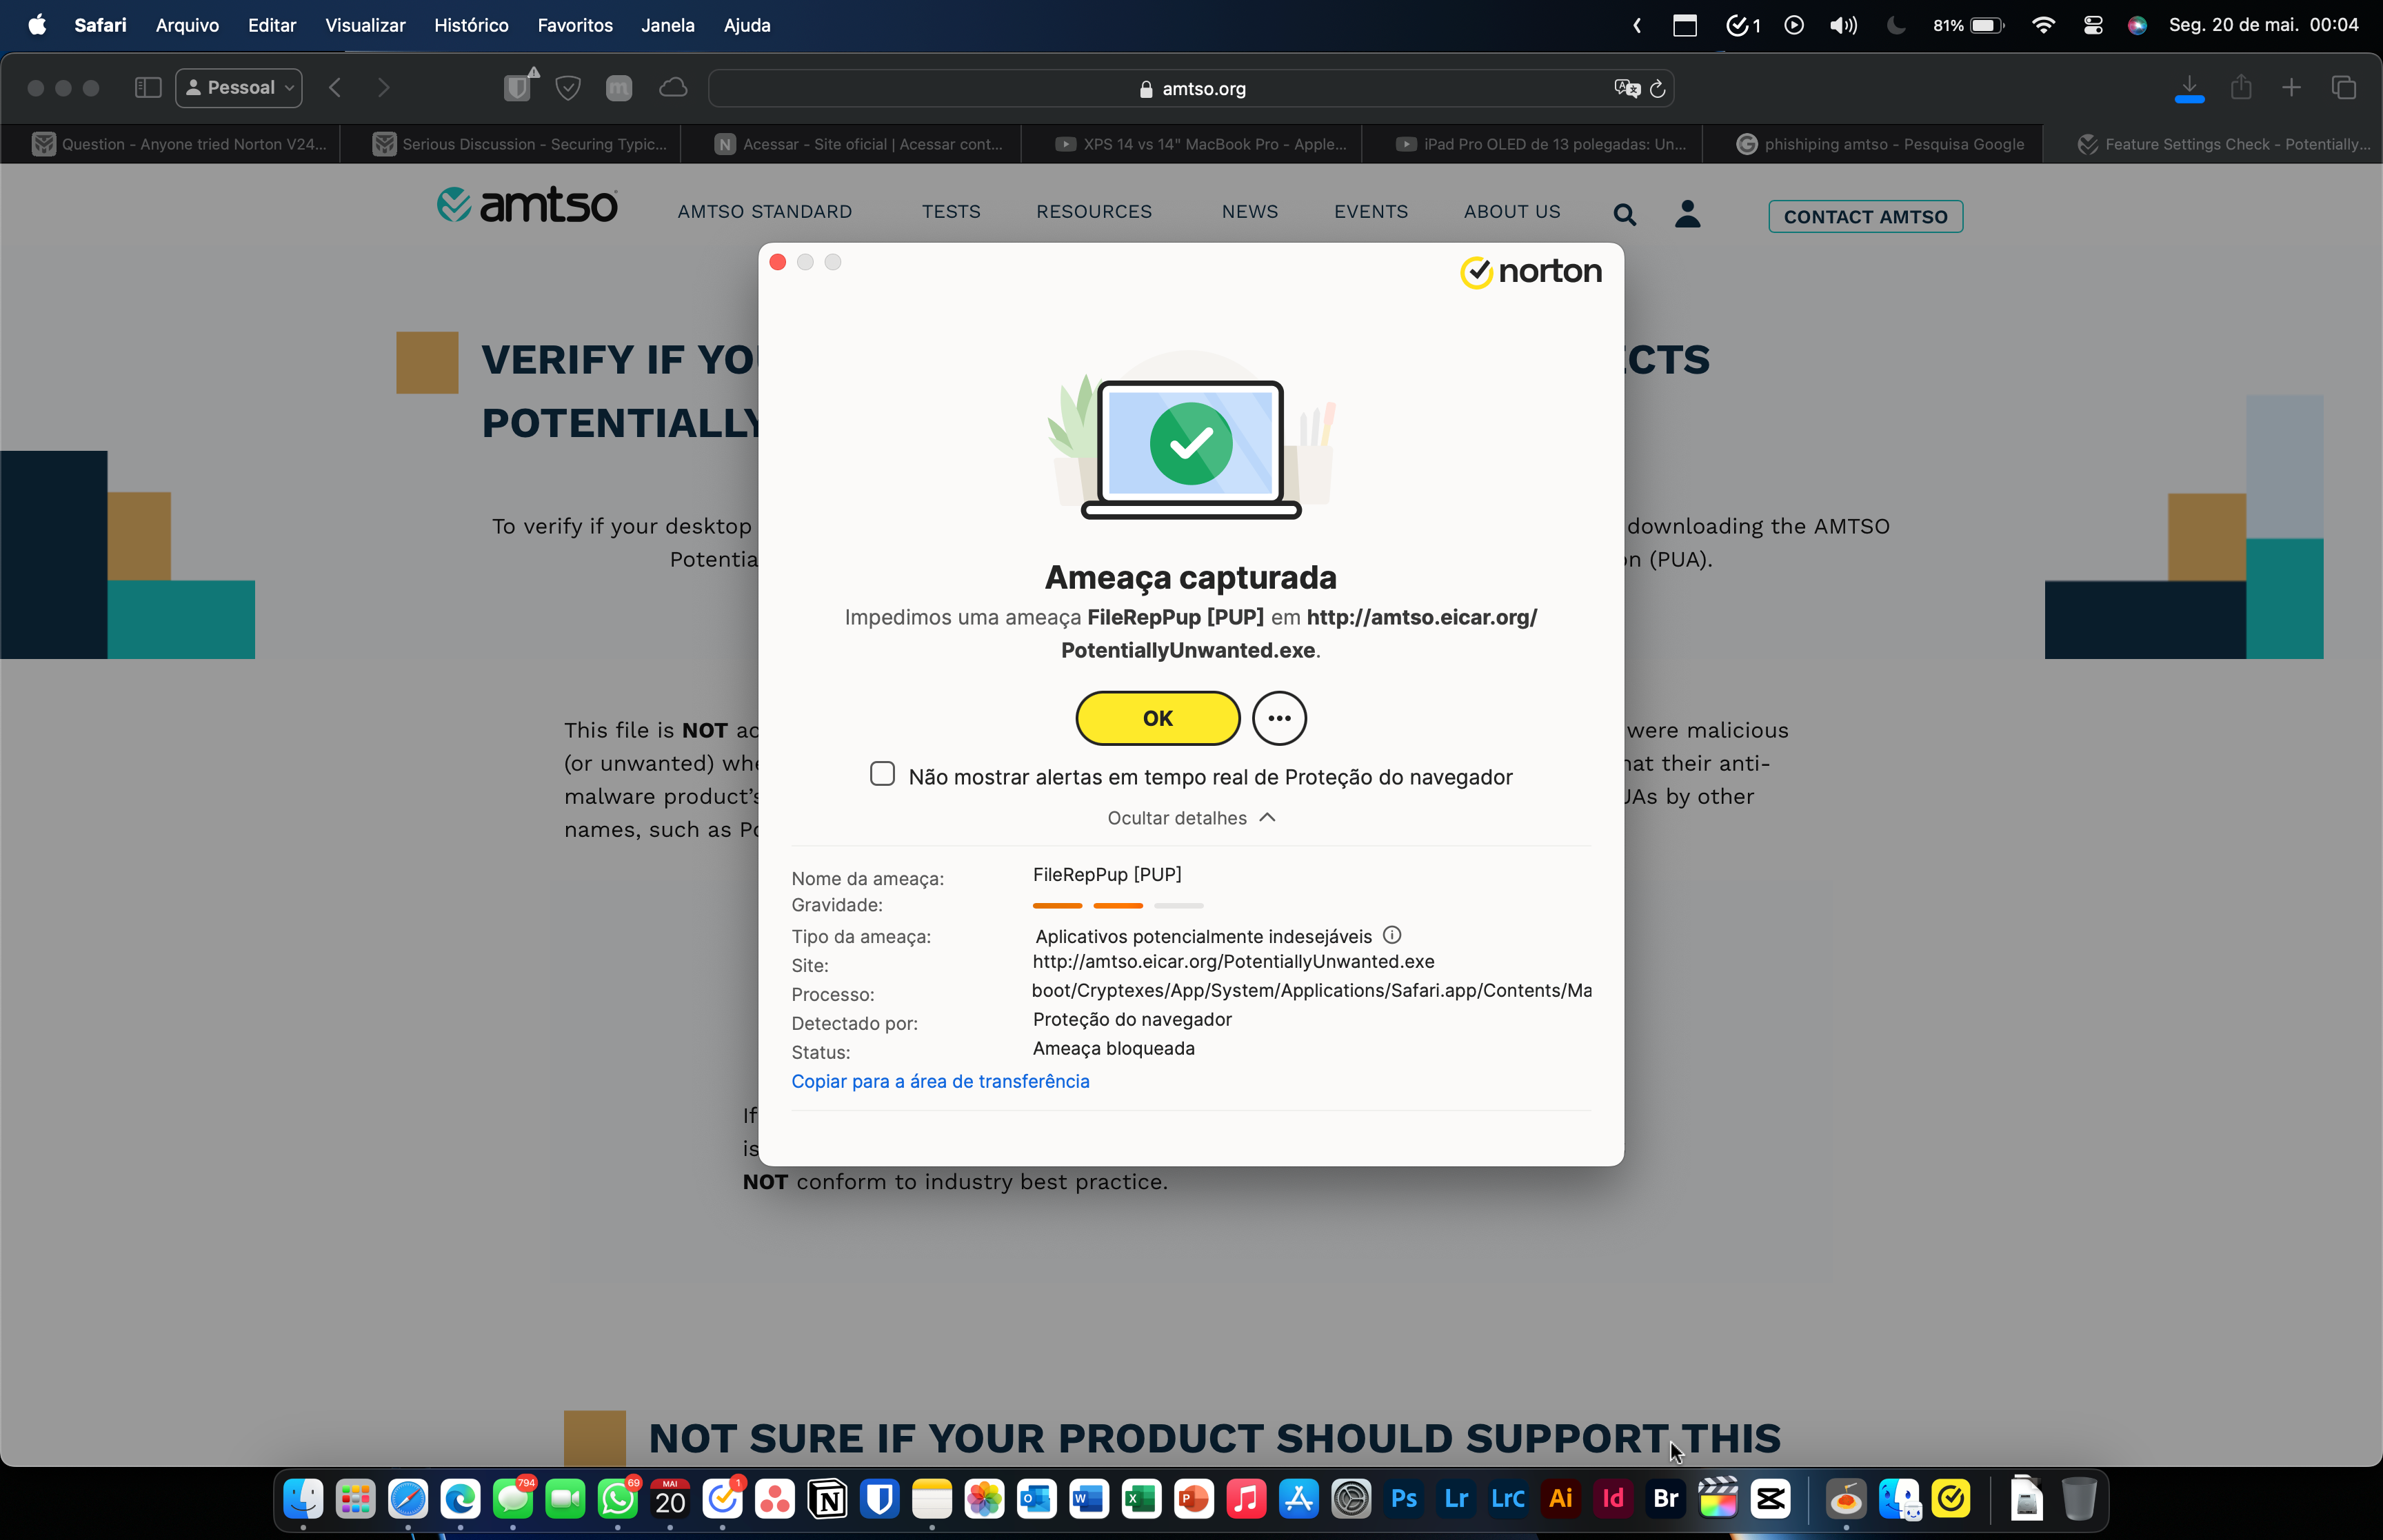2383x1540 pixels.
Task: Open Final Cut Pro icon in dock
Action: [1718, 1499]
